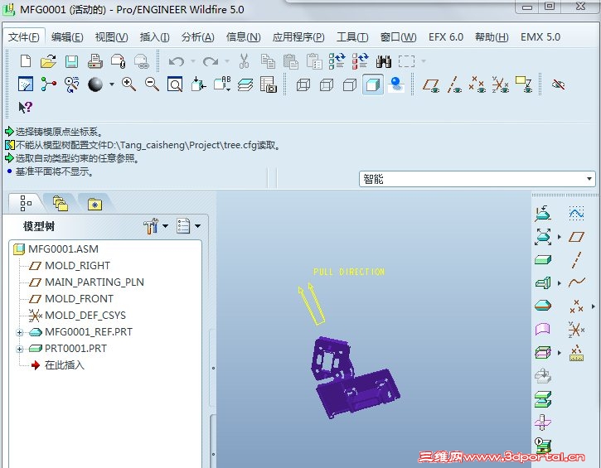Cut selection with the scissors icon
This screenshot has width=601, height=468.
pos(244,61)
